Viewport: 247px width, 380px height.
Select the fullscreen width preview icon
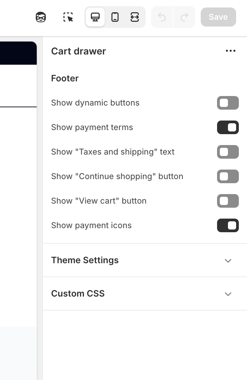pyautogui.click(x=135, y=17)
